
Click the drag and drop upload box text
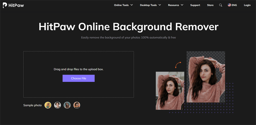click(78, 69)
